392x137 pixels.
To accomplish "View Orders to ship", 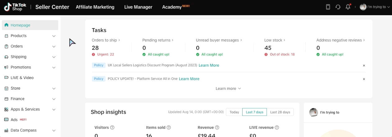I will tap(106, 40).
